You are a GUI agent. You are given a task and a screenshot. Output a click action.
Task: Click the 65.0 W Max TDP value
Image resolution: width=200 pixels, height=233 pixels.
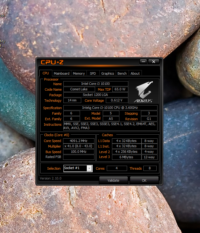point(120,89)
